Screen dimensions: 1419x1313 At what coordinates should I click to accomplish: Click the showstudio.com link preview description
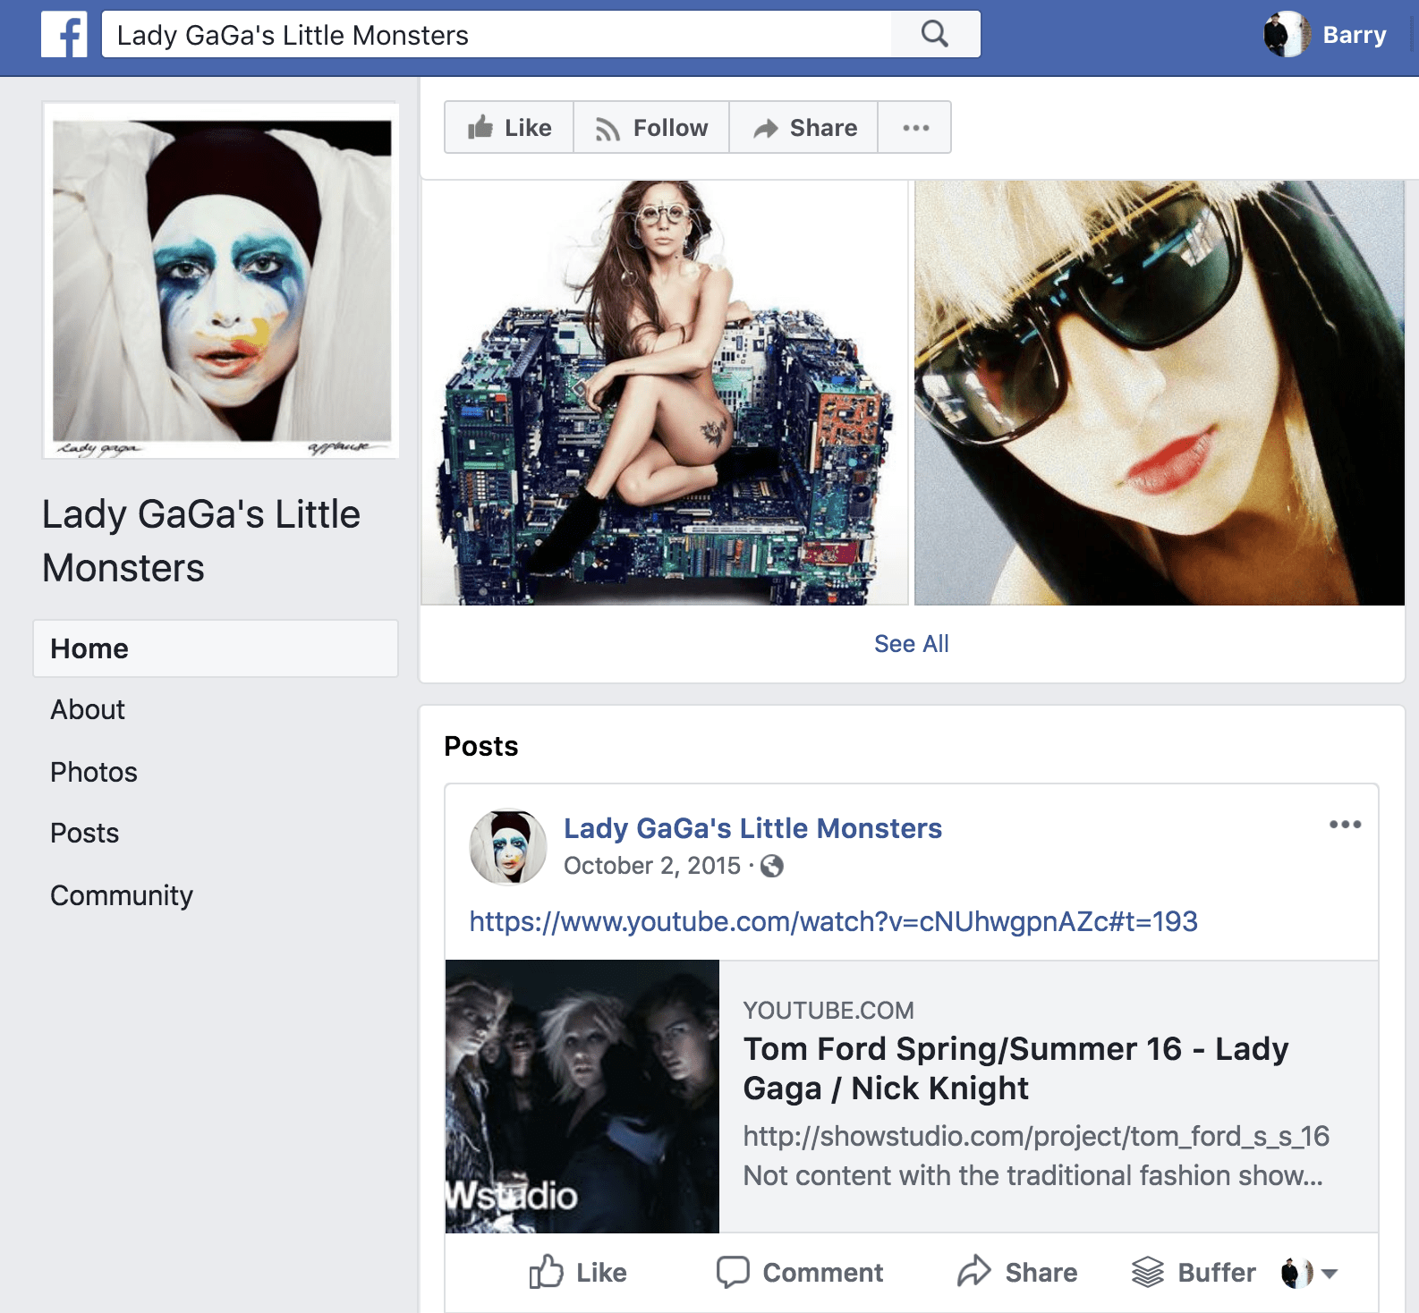point(1036,1156)
